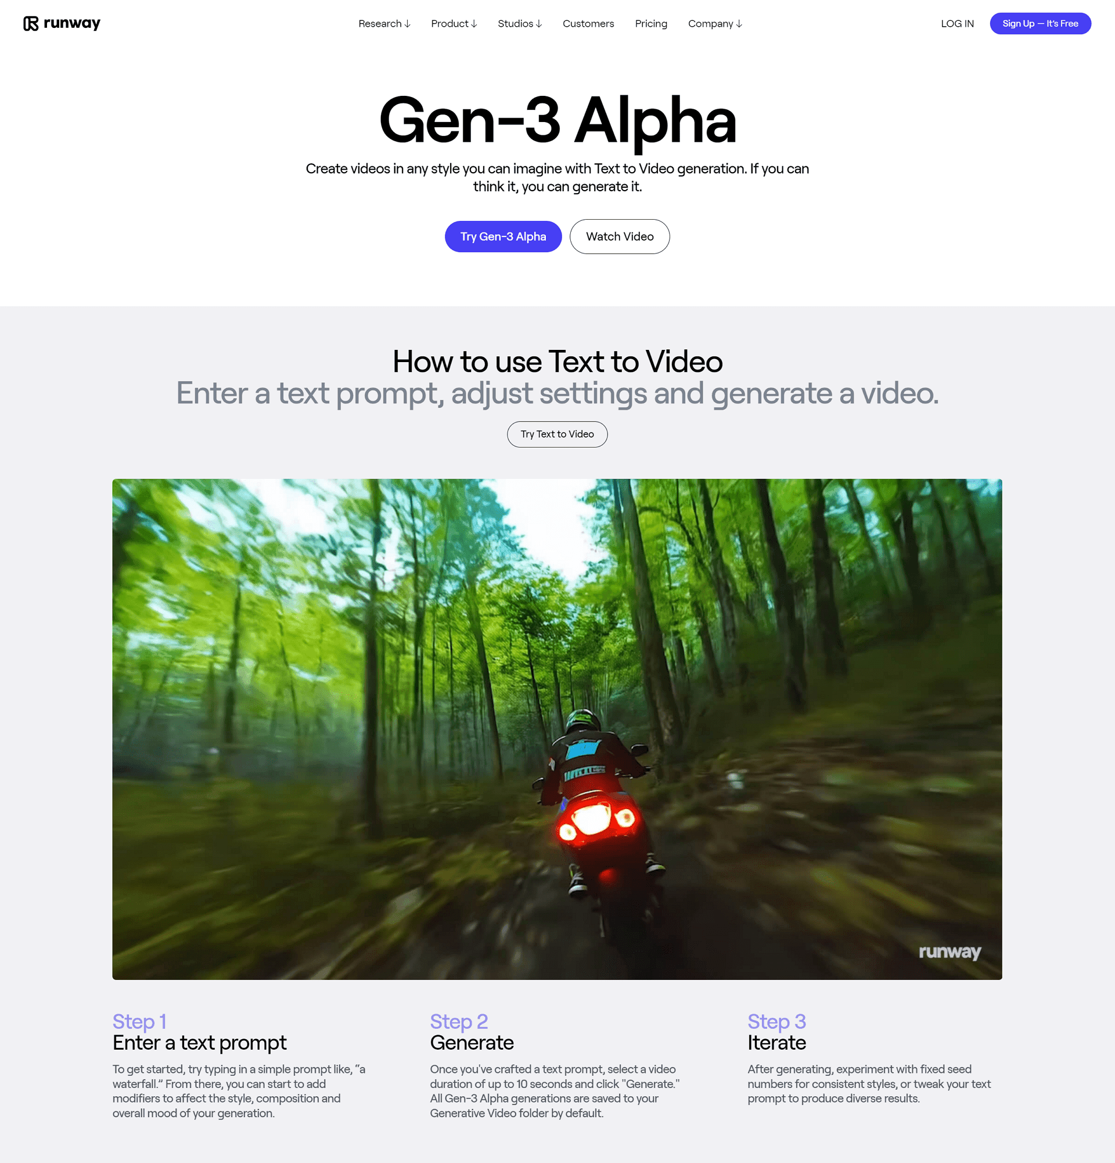Screen dimensions: 1115x1163
Task: Expand the Company navigation dropdown
Action: pyautogui.click(x=715, y=23)
